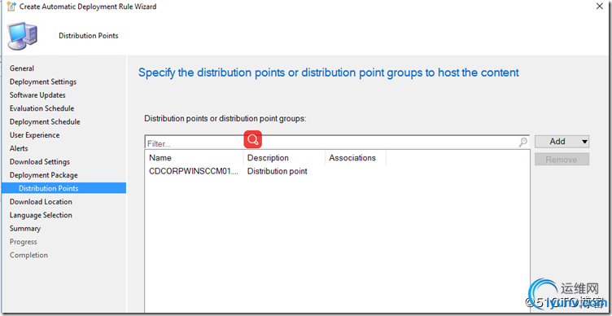Open Language Selection page
Screen dimensions: 612x316
click(x=41, y=215)
